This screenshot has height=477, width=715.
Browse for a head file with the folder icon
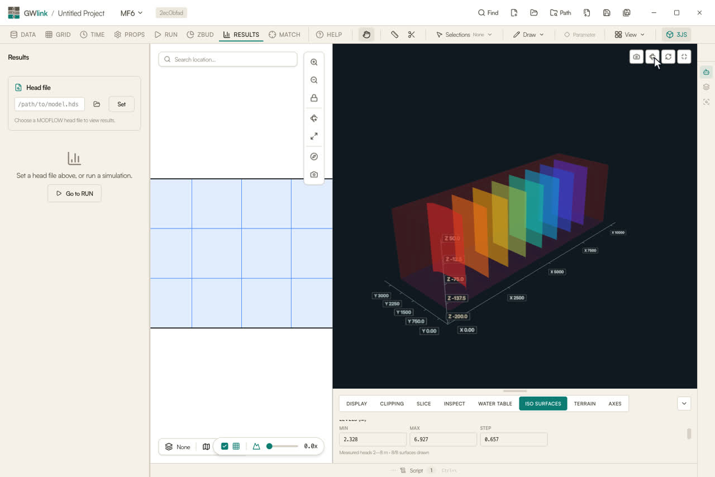[x=97, y=104]
